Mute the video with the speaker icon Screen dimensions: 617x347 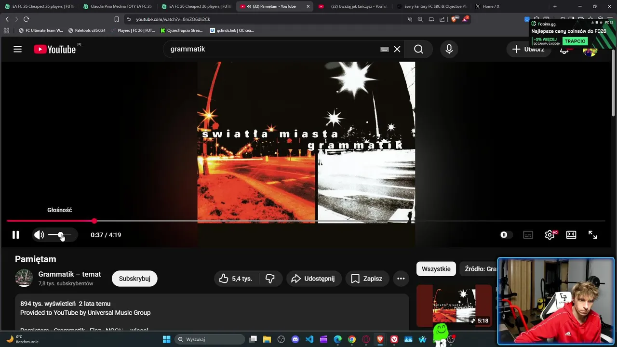pyautogui.click(x=39, y=235)
